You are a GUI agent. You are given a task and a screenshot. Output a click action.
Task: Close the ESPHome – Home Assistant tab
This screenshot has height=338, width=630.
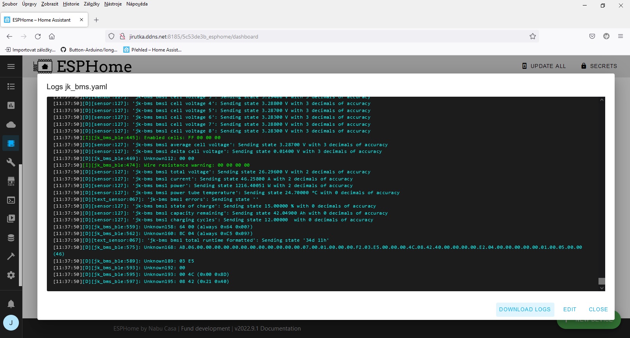coord(82,20)
